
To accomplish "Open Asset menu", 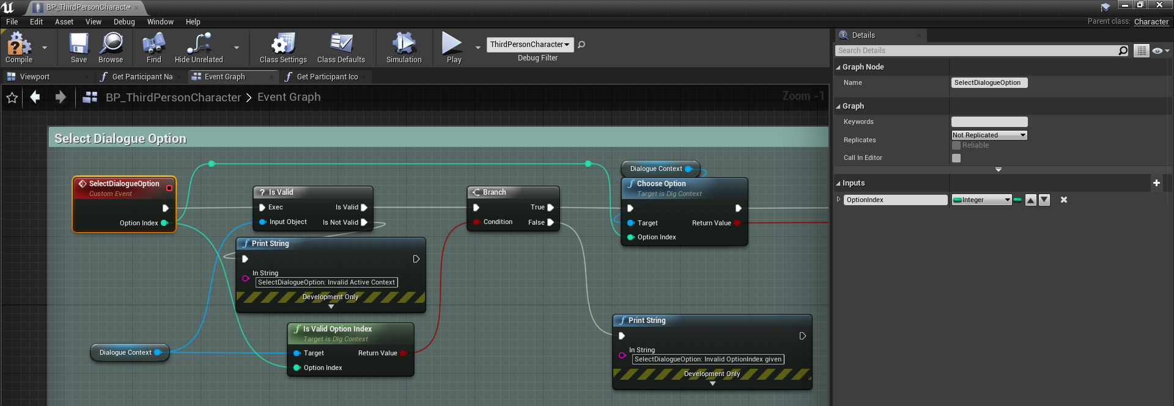I will point(64,22).
